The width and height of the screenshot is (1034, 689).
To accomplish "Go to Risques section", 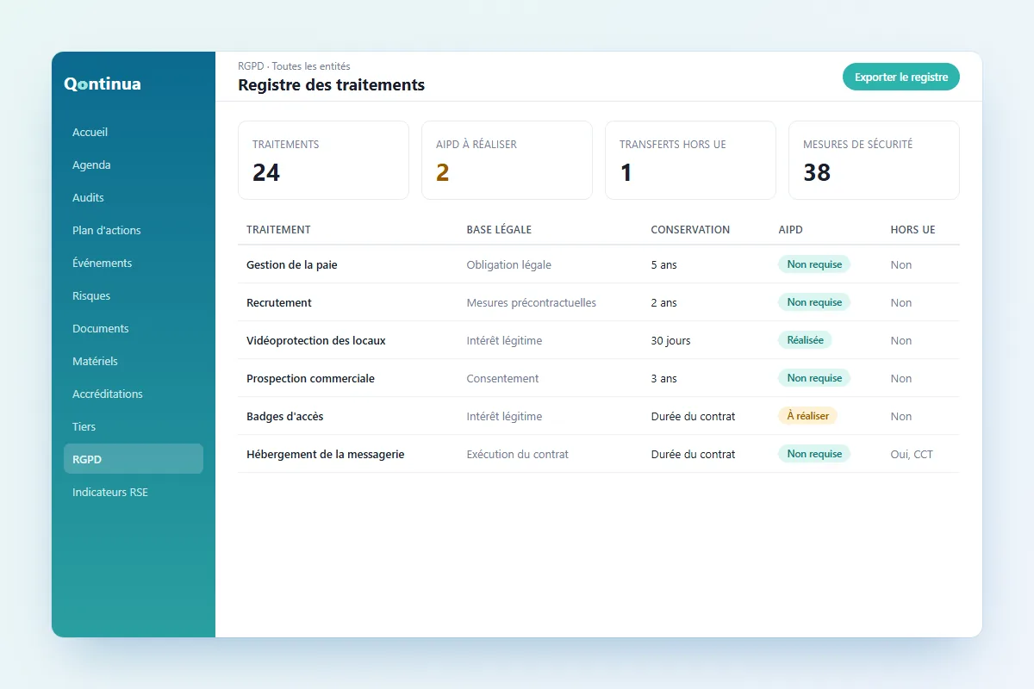I will tap(134, 295).
